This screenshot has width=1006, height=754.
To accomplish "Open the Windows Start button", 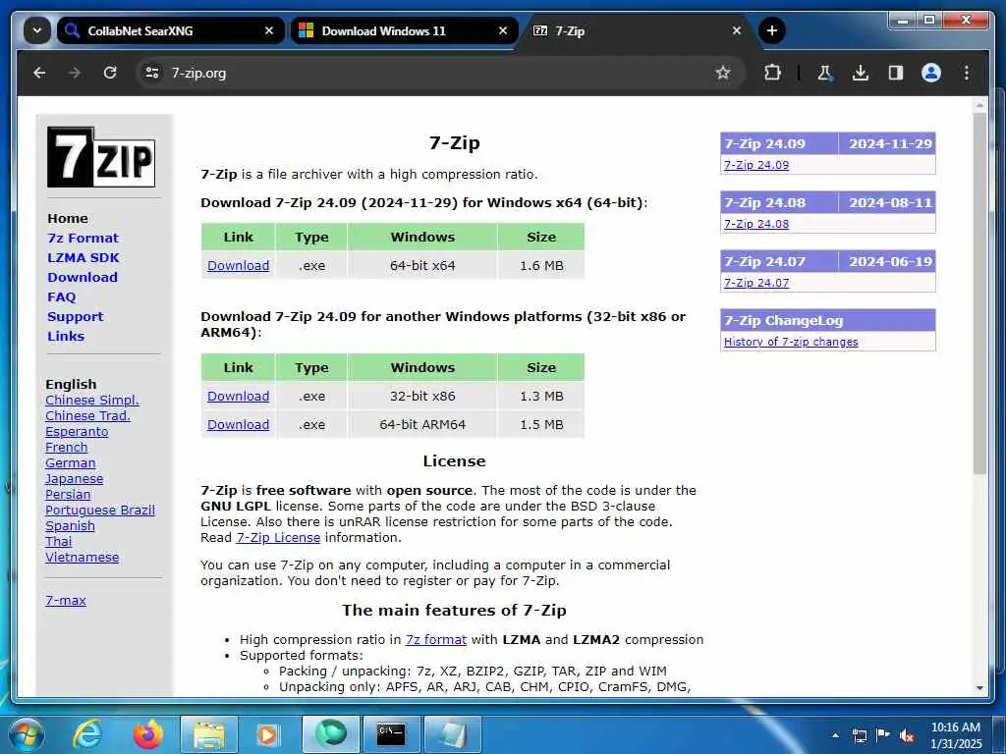I will (x=27, y=734).
